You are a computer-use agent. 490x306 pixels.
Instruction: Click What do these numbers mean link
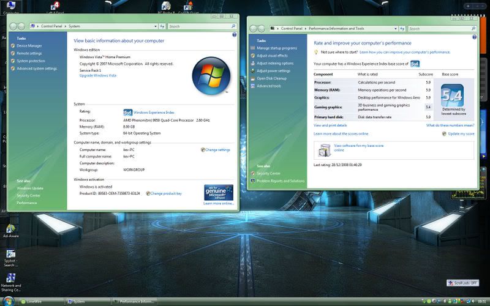point(450,125)
